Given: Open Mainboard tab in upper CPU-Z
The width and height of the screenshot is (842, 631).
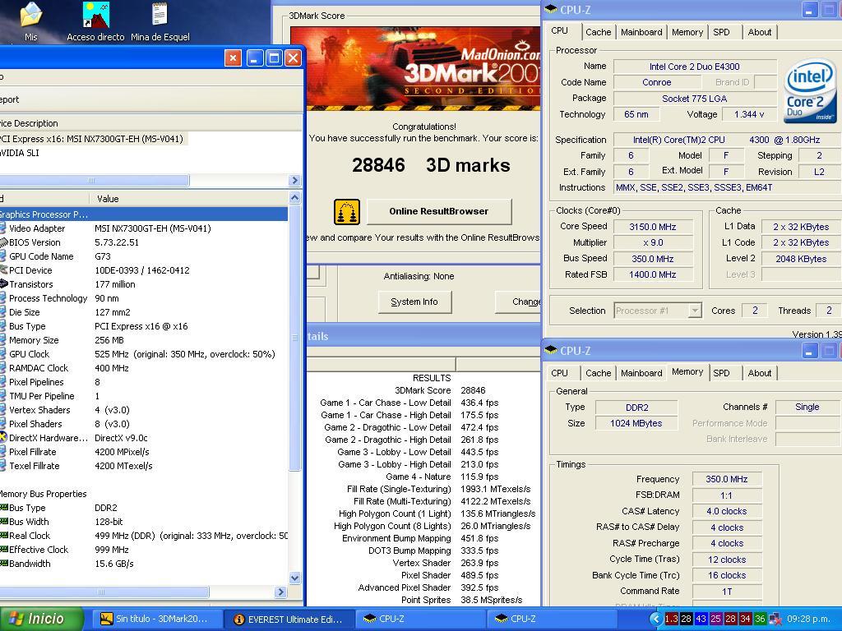Looking at the screenshot, I should tap(641, 32).
